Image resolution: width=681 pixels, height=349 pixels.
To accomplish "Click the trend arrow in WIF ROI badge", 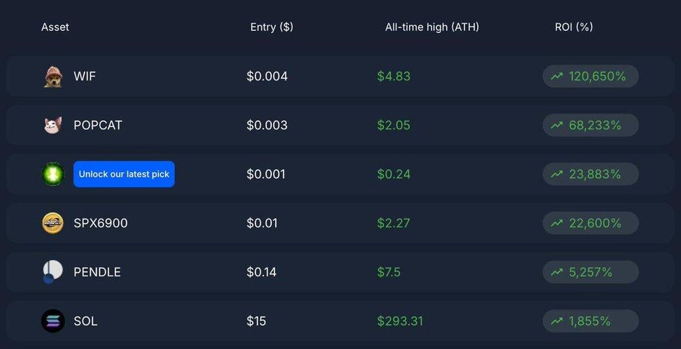I will [557, 77].
